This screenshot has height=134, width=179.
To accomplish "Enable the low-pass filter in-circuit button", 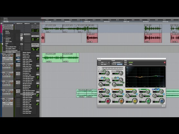I will pos(123,83).
